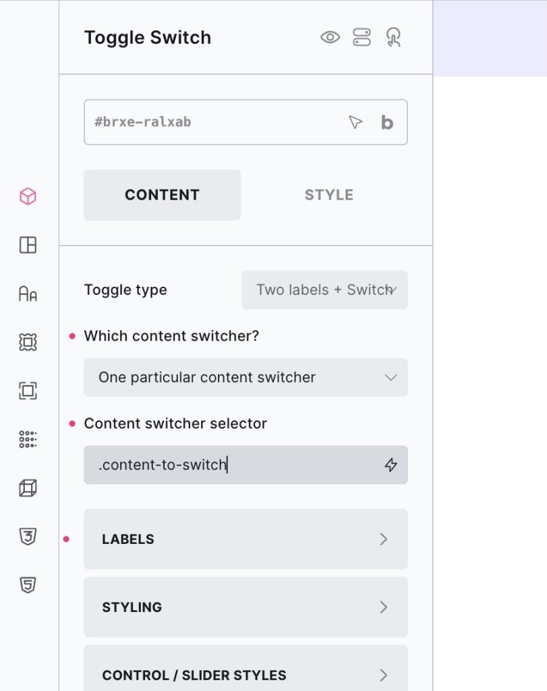The image size is (547, 691).
Task: Click the CSS3 shield sidebar icon
Action: (x=27, y=536)
